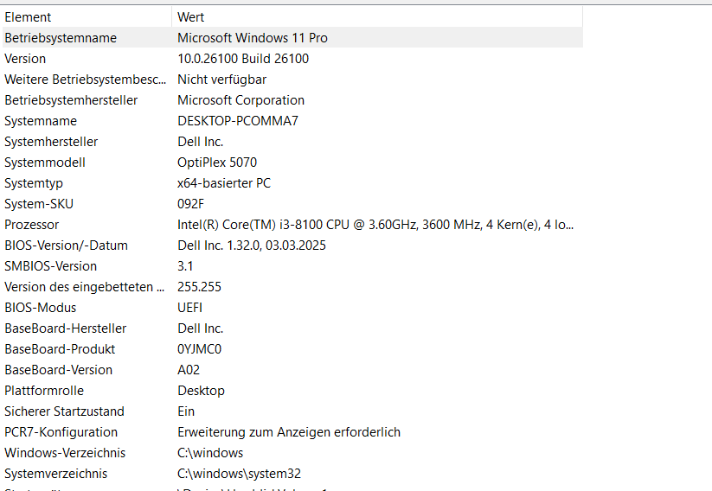
Task: Select the Windows-Verzeichnis C:\windows row
Action: click(x=65, y=453)
